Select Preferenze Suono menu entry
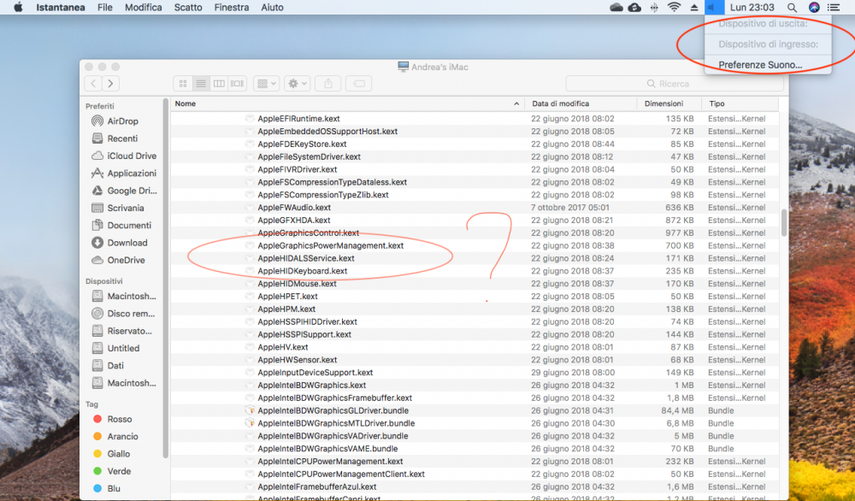The height and width of the screenshot is (501, 855). coord(760,65)
